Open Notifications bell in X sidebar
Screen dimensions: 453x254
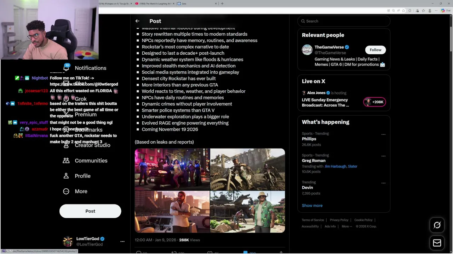[x=66, y=68]
